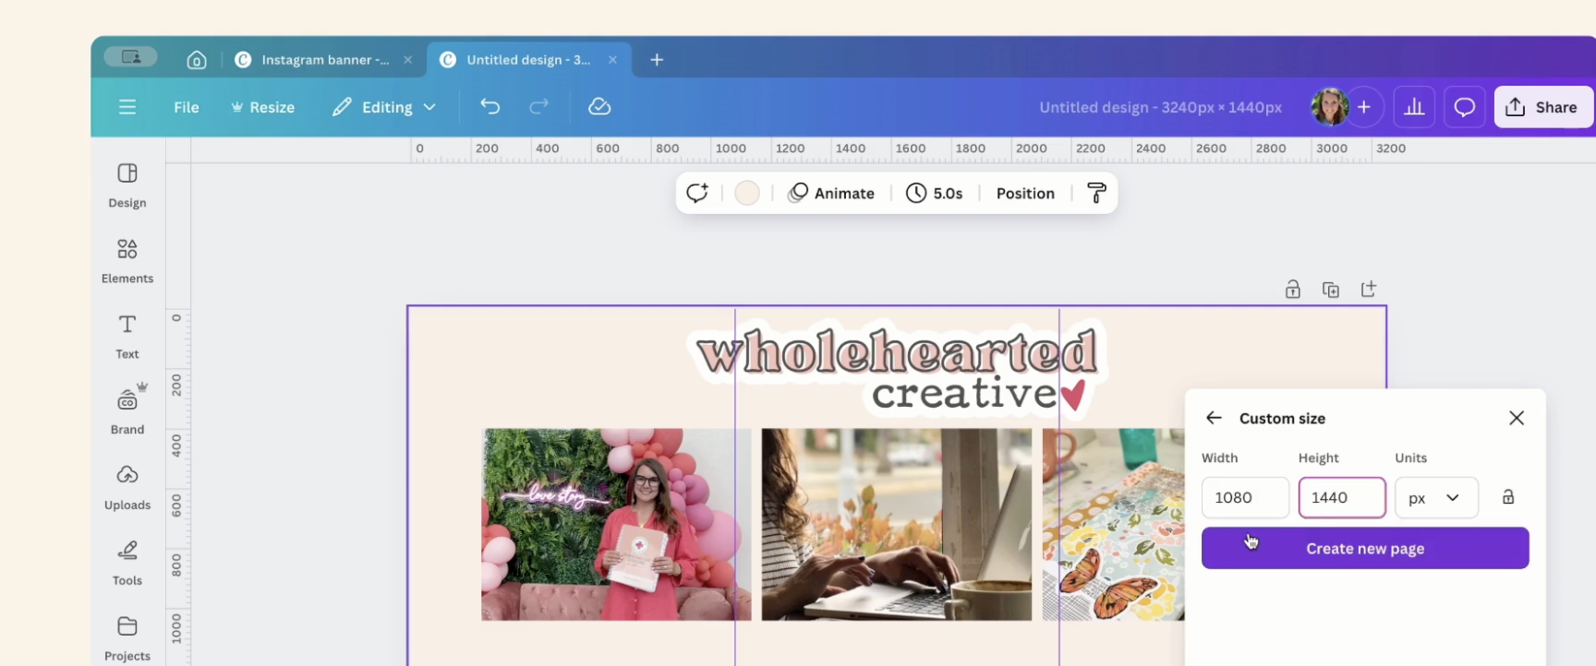Image resolution: width=1596 pixels, height=666 pixels.
Task: Select the creative text element
Action: click(964, 394)
